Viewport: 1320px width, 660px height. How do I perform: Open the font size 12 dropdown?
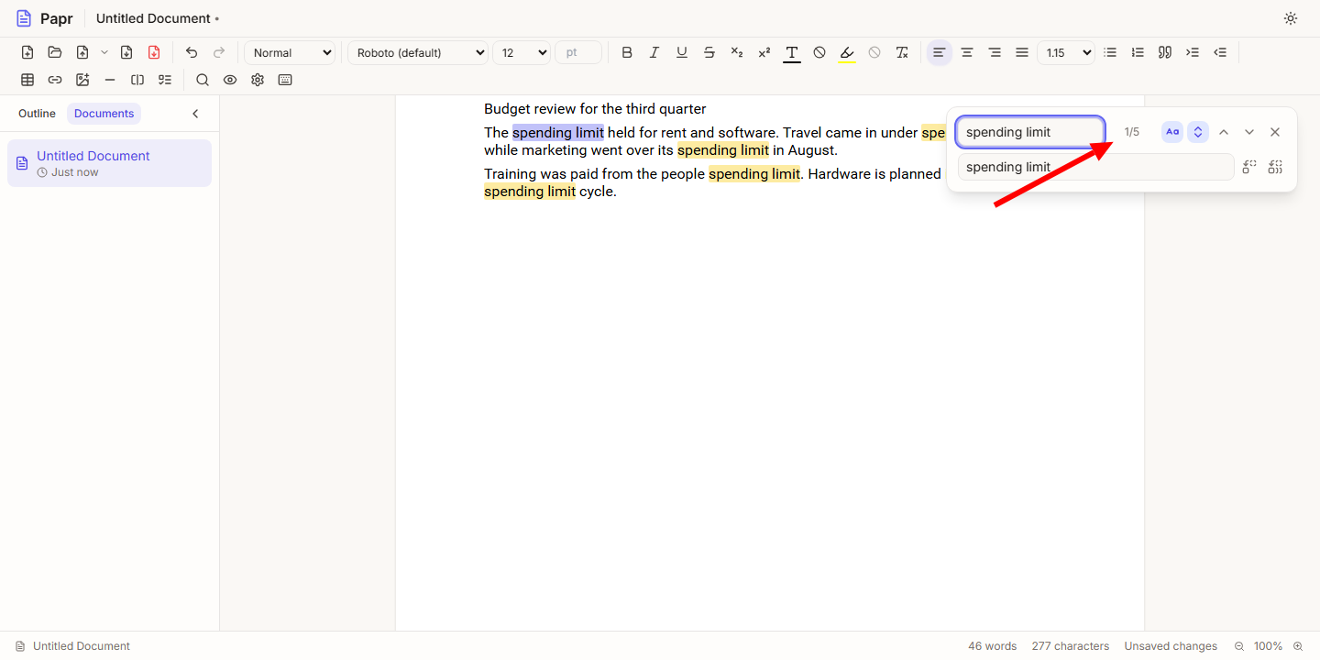click(x=522, y=52)
